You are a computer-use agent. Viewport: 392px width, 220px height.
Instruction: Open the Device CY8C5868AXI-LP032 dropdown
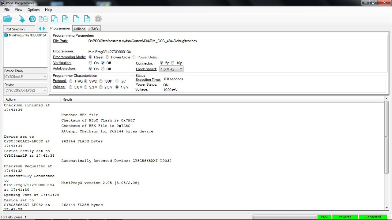click(25, 91)
